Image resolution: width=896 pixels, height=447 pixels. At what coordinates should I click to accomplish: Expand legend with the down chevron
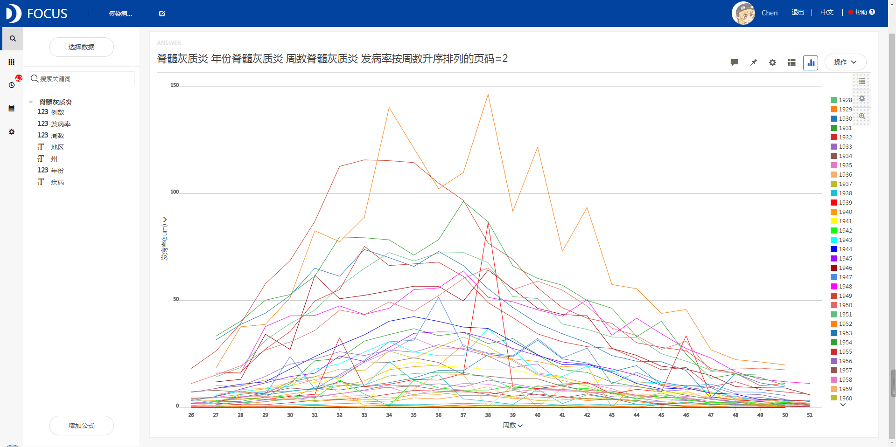point(843,405)
